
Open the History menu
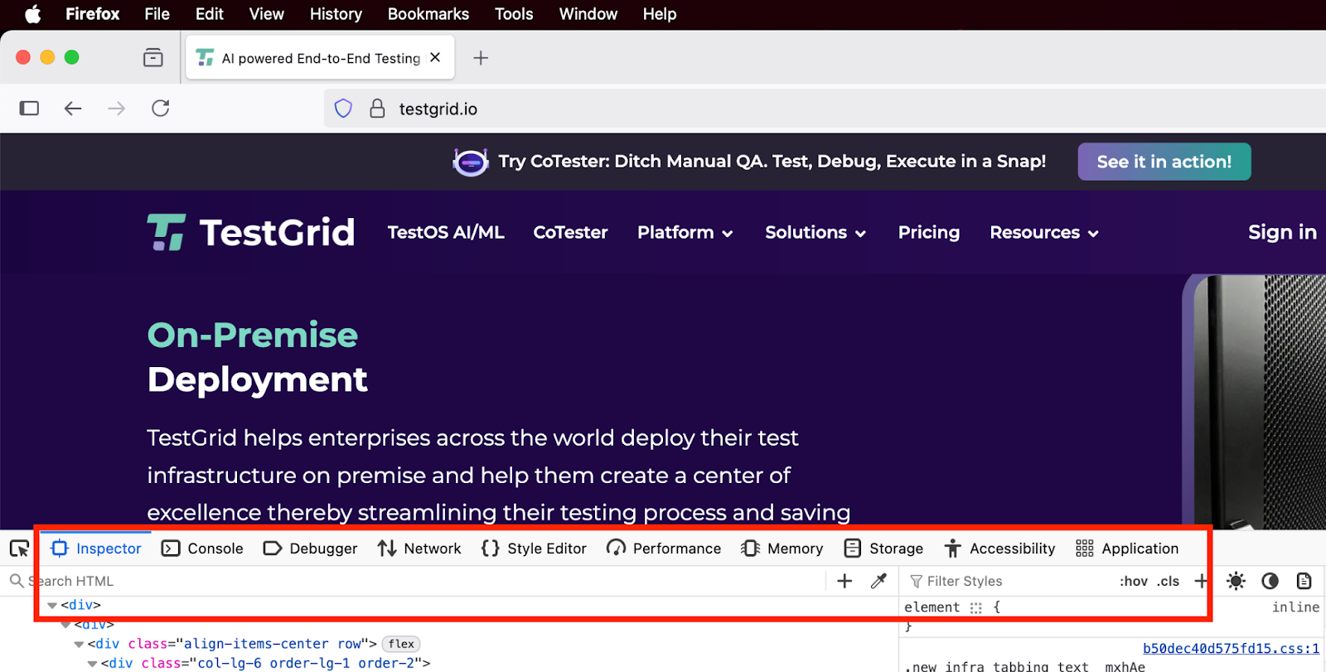(336, 14)
